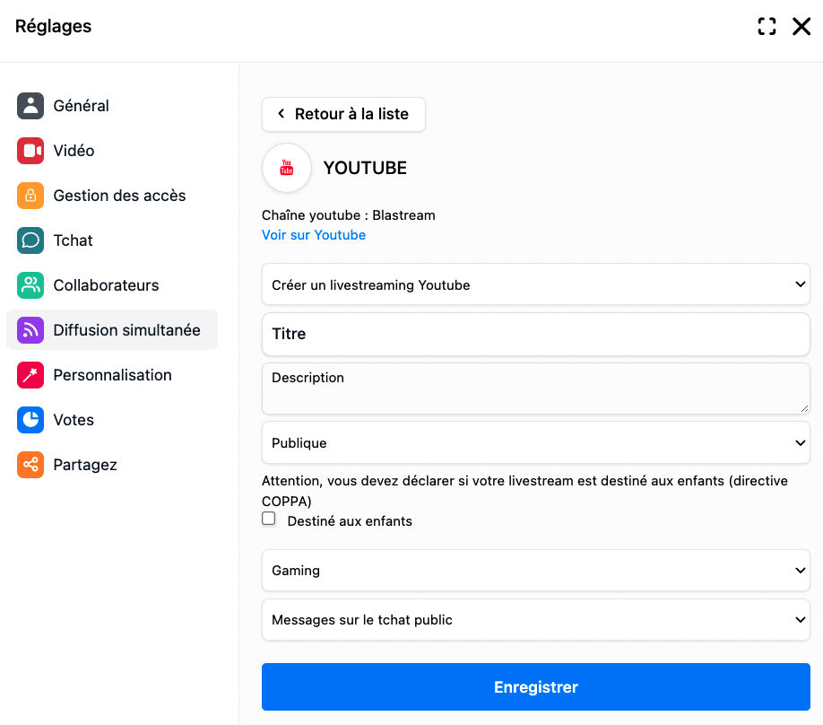
Task: Switch to the Diffusion simultanée menu item
Action: (x=112, y=330)
